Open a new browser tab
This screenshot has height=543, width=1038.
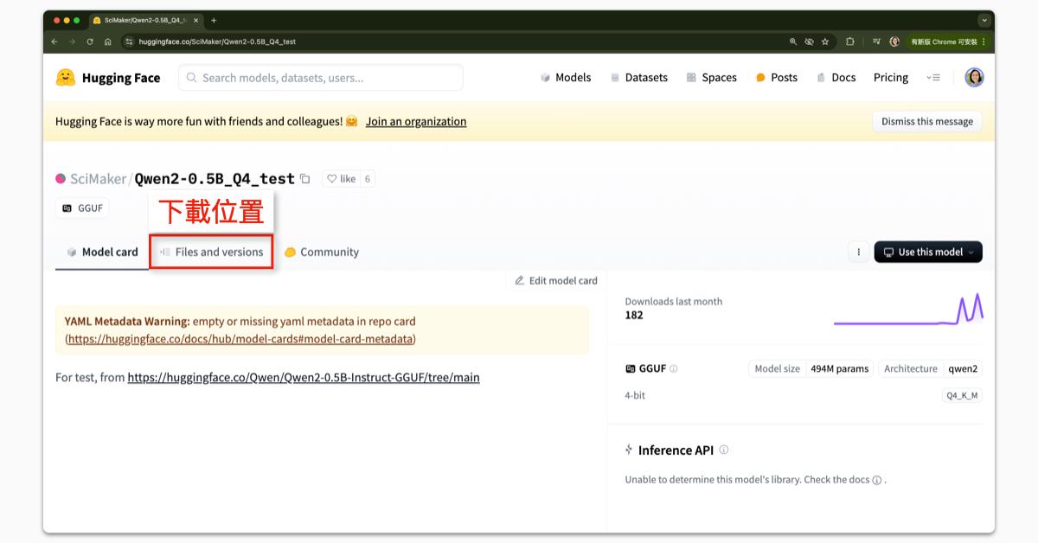point(214,20)
